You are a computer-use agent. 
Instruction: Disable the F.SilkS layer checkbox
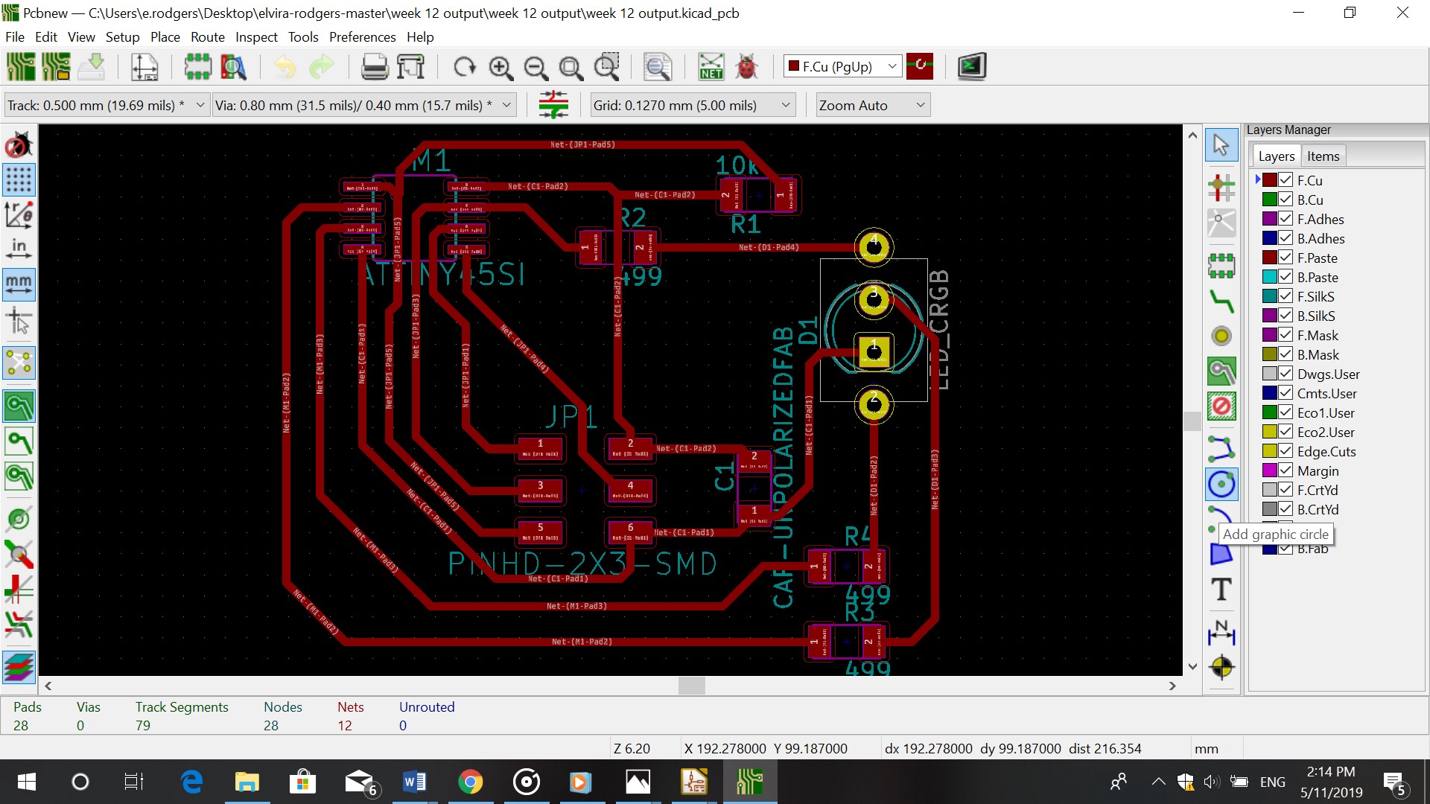click(x=1286, y=296)
